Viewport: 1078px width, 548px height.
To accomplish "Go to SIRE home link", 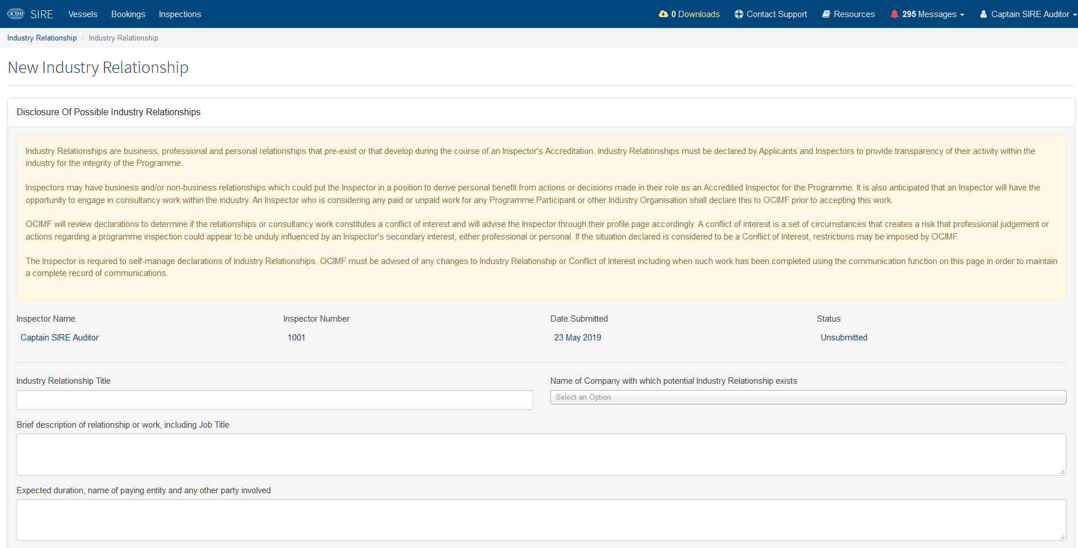I will [42, 14].
